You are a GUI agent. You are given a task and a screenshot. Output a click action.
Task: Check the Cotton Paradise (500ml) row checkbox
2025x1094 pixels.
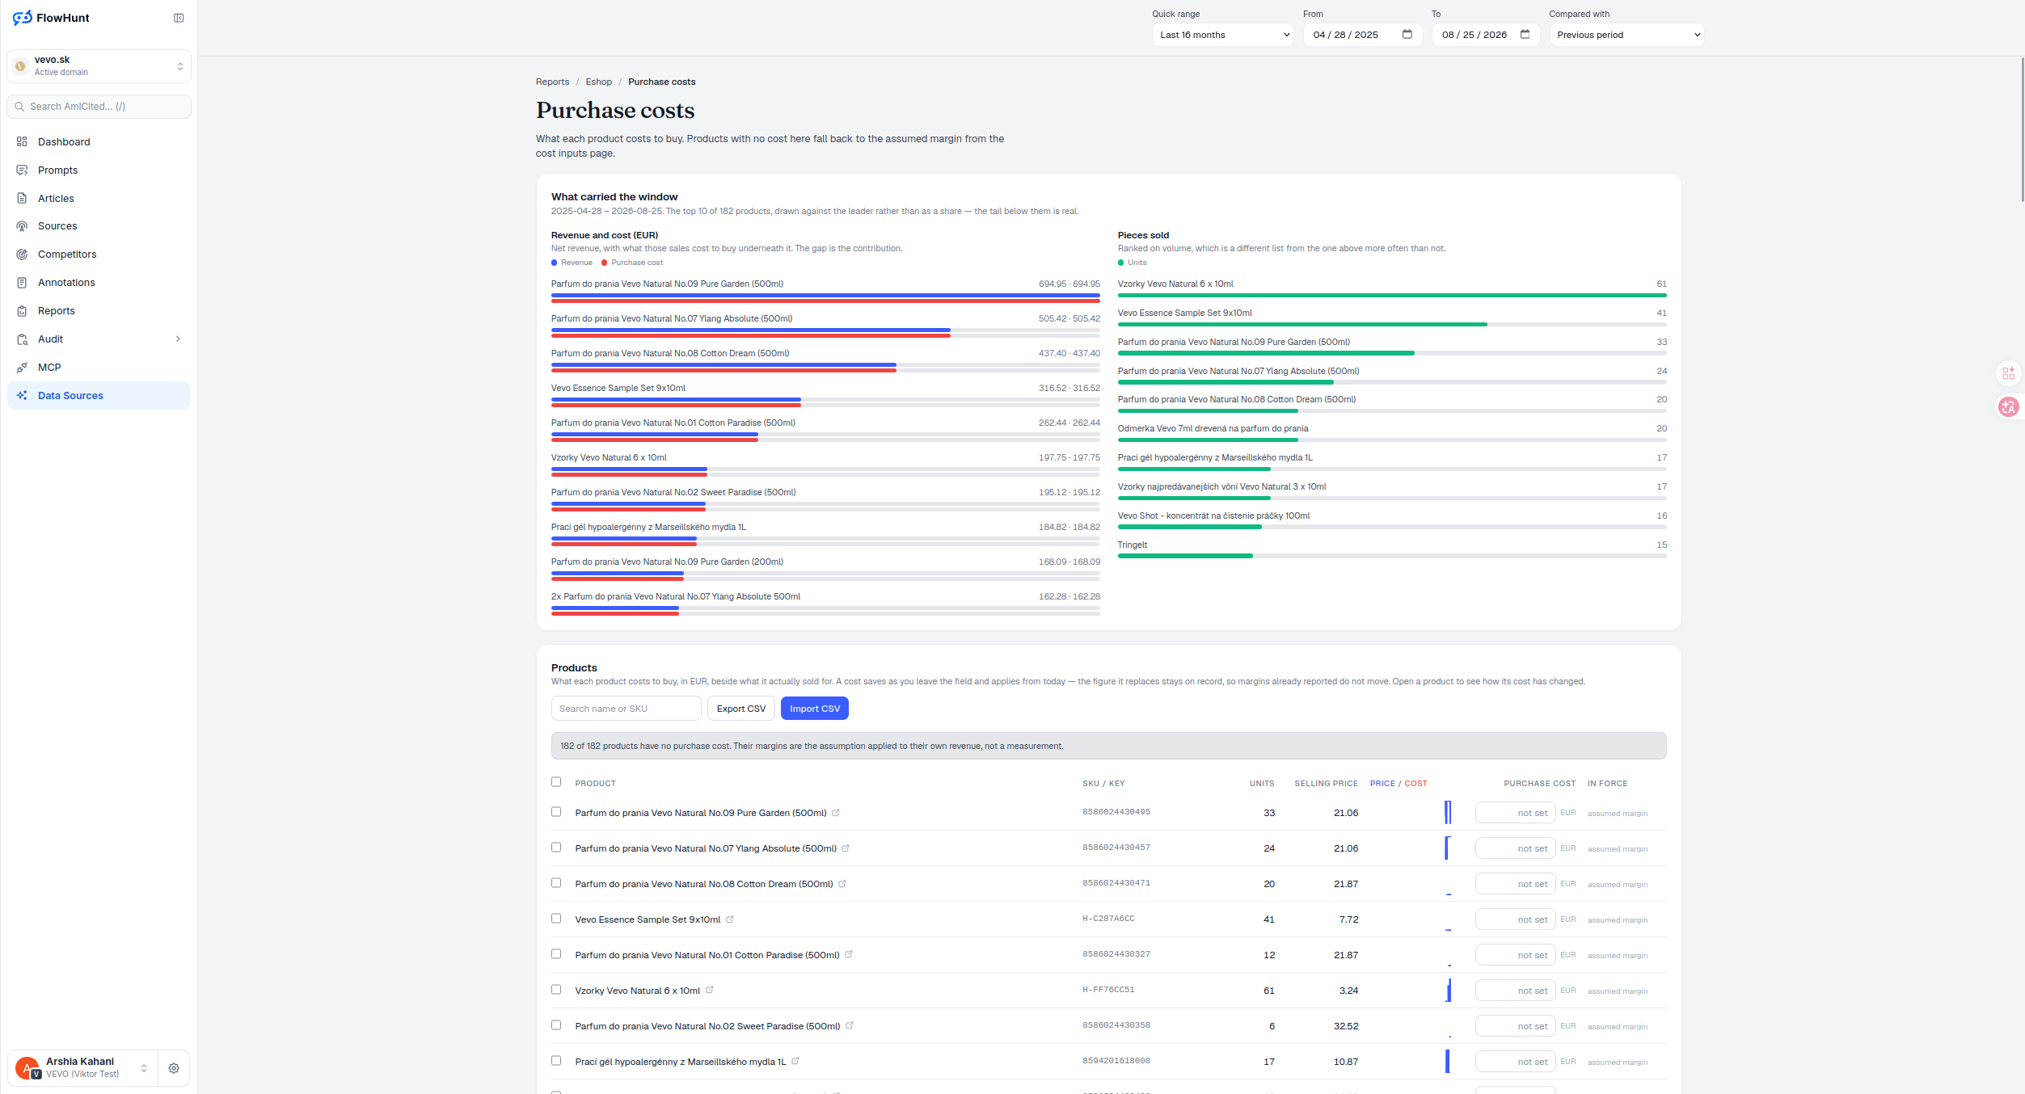pos(556,954)
